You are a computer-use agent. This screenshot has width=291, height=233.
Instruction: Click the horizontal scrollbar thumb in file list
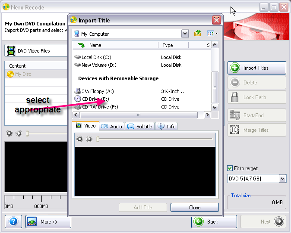139,115
